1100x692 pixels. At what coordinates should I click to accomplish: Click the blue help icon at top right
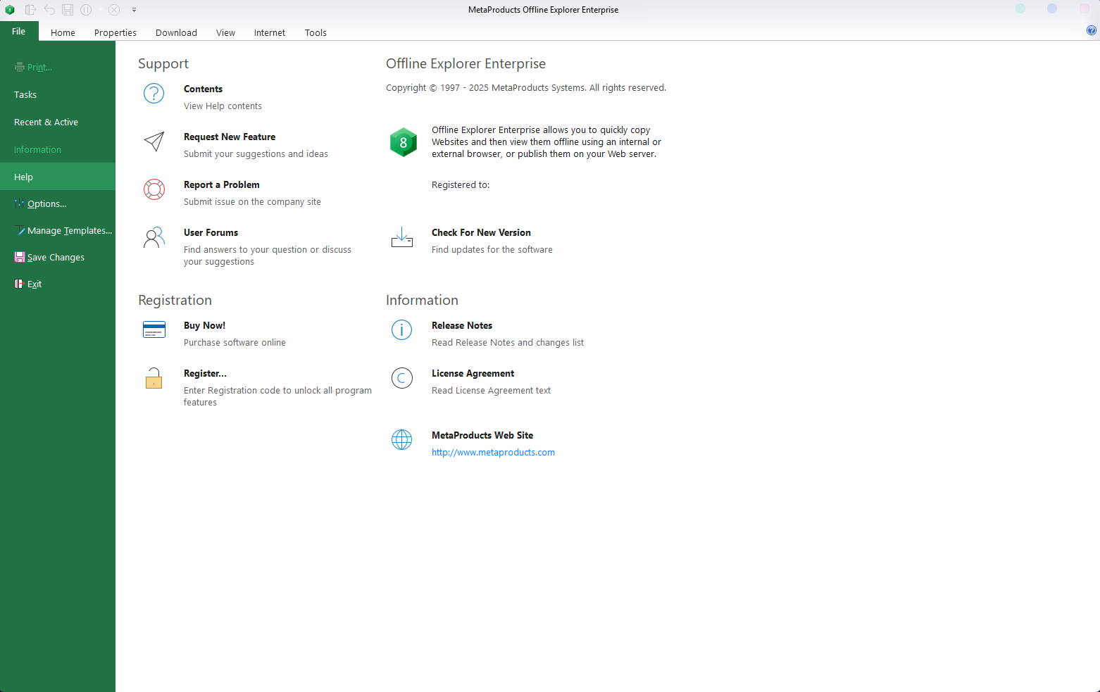click(x=1092, y=30)
